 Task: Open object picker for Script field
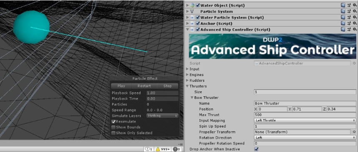click(x=354, y=63)
